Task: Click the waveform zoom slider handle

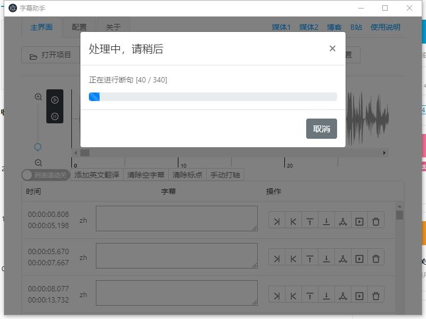Action: tap(38, 147)
